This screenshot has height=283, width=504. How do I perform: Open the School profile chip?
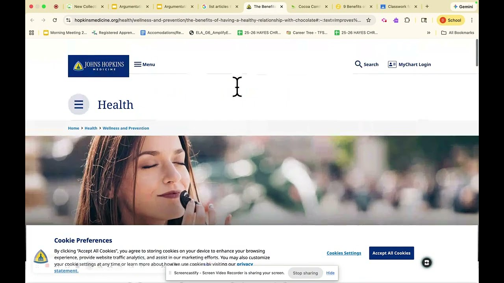[450, 20]
